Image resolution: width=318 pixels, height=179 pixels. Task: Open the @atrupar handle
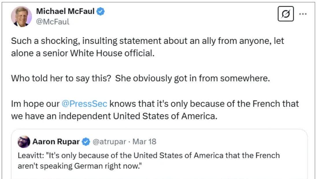109,141
